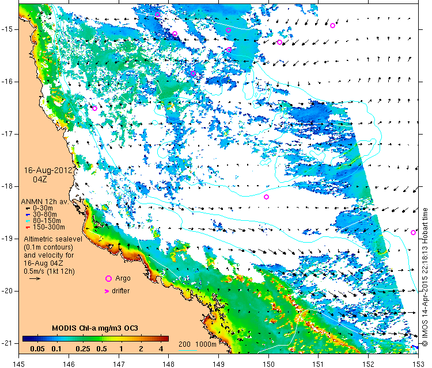Image resolution: width=432 pixels, height=368 pixels.
Task: Select Argo float marker near 14.9°S 151.3°E
Action: [x=332, y=25]
